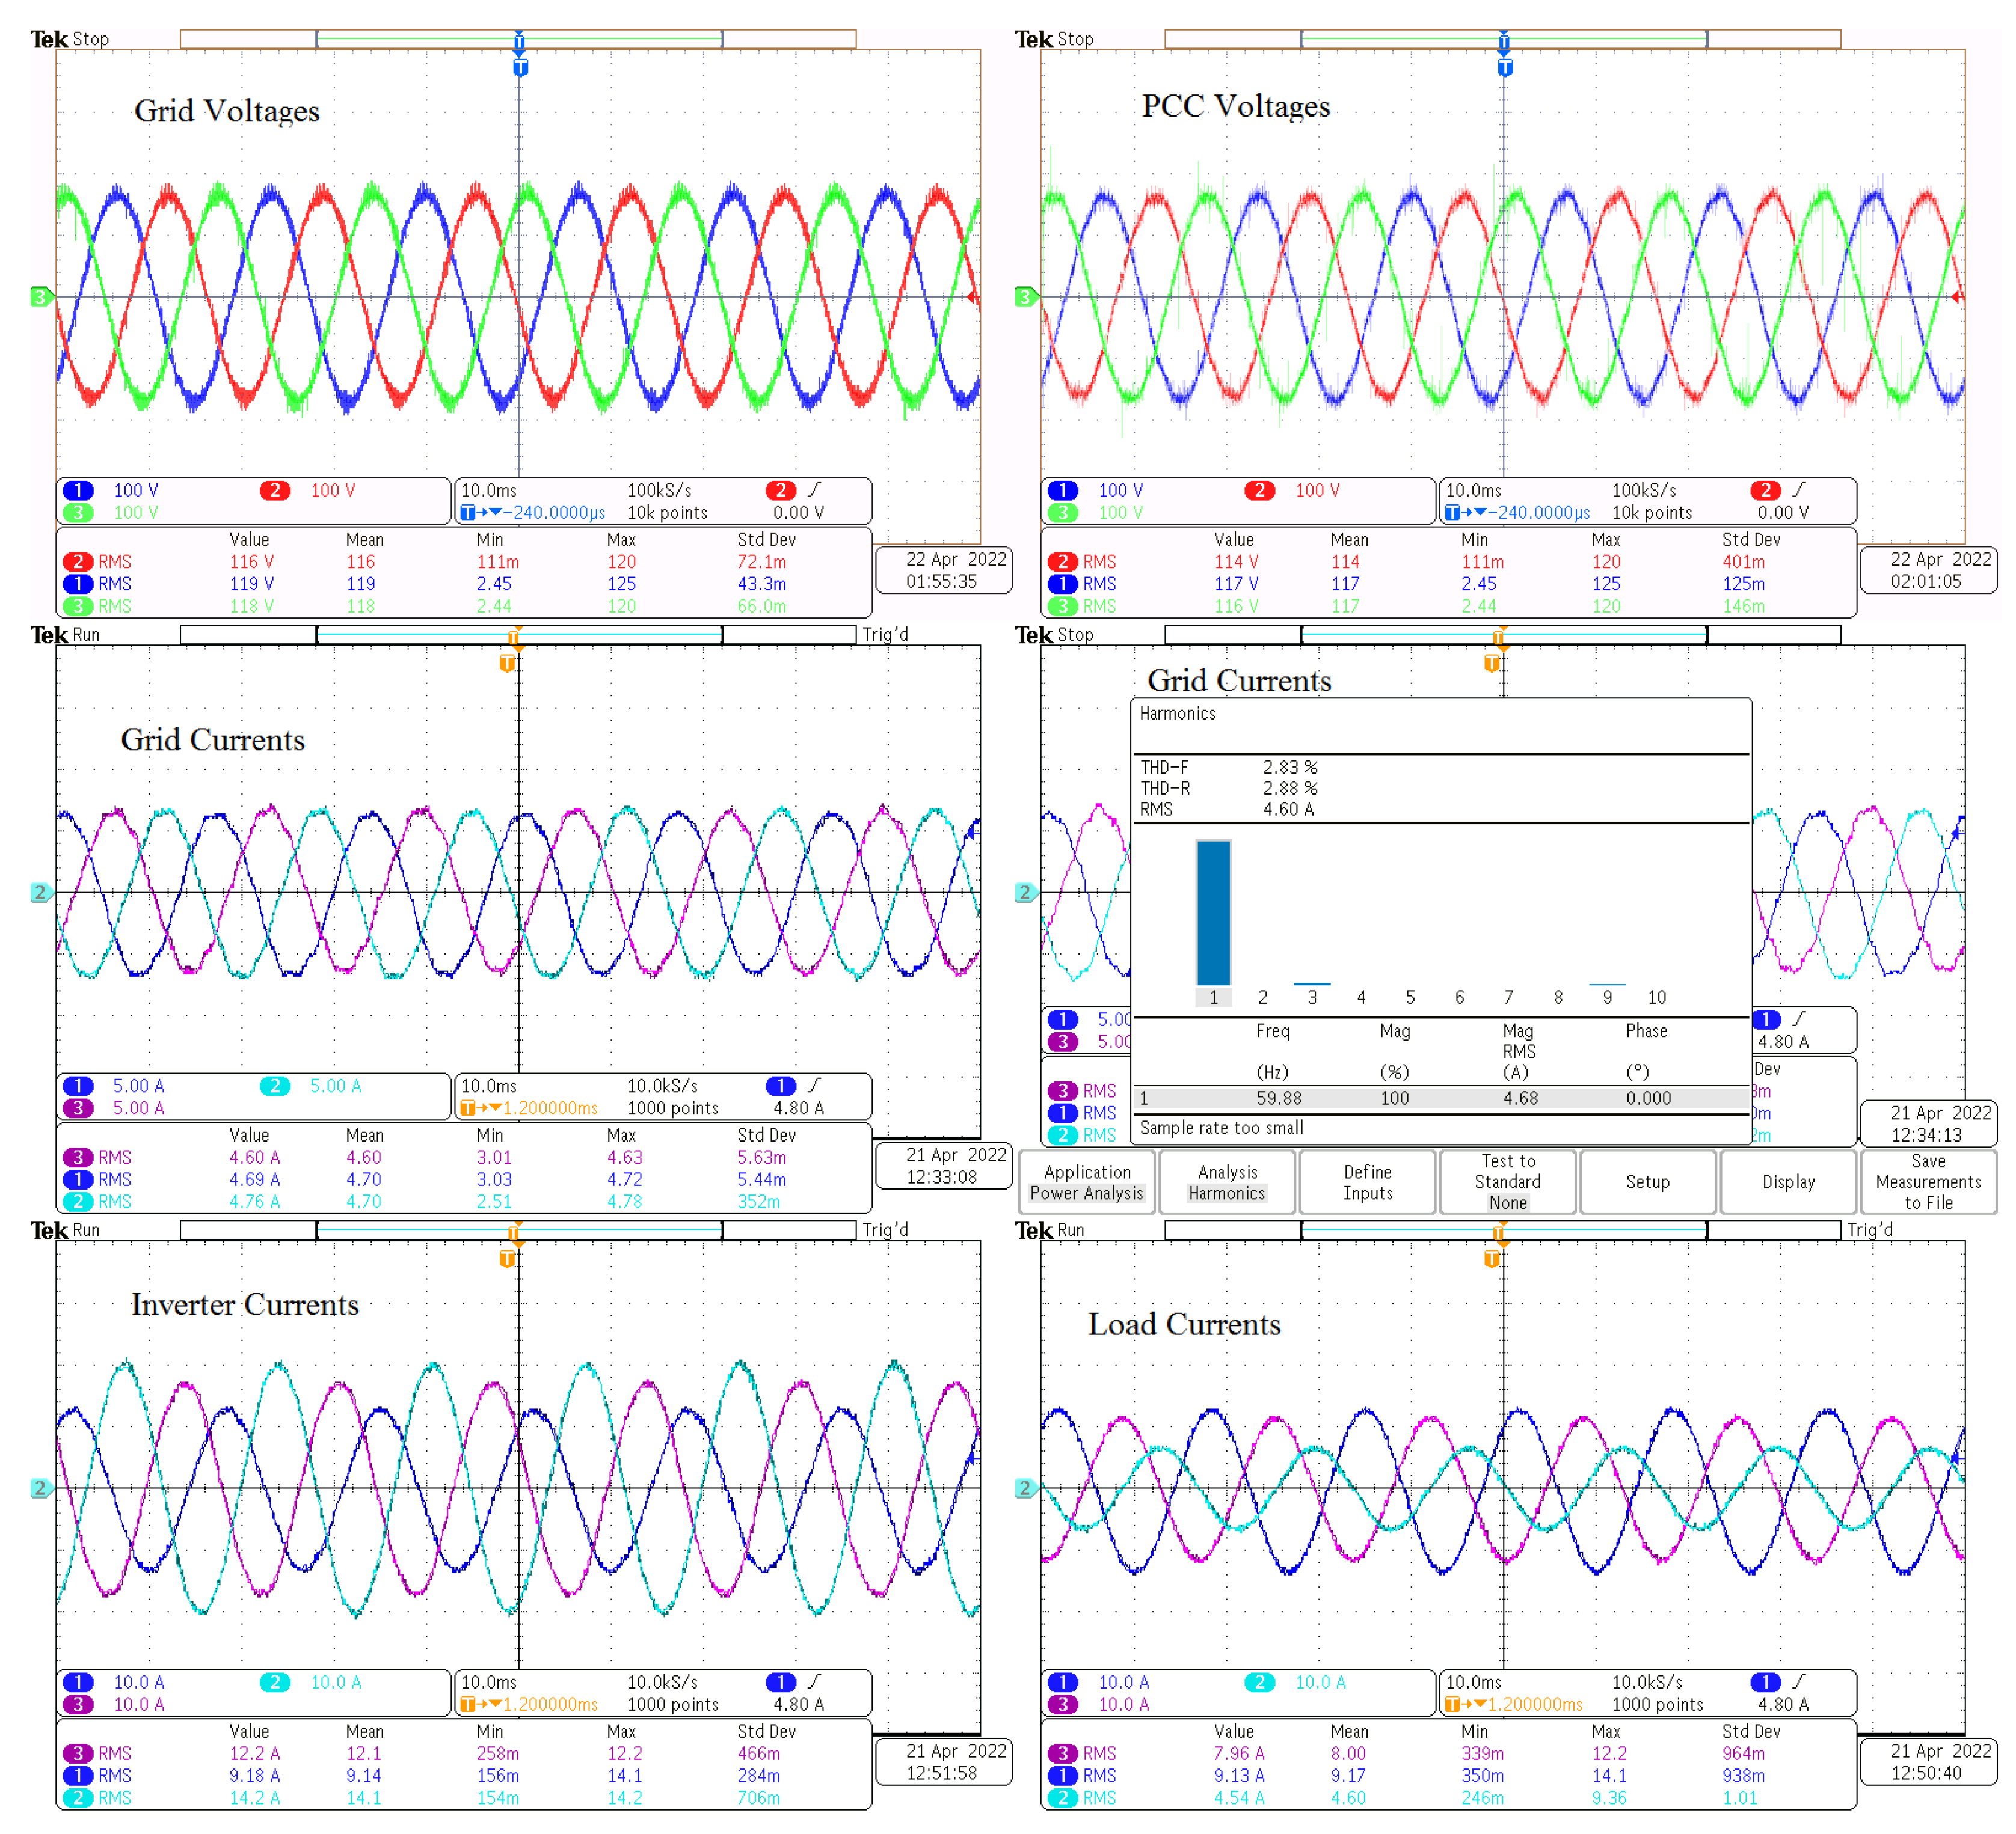This screenshot has height=1834, width=2016.
Task: Select harmonic number 3 on the chart axis
Action: pyautogui.click(x=1312, y=997)
